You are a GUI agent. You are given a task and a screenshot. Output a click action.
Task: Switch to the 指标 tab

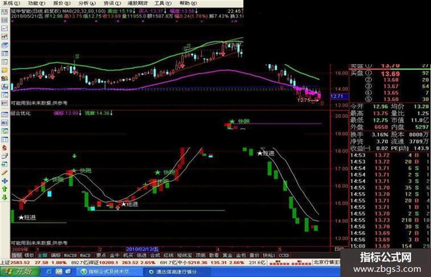16,255
